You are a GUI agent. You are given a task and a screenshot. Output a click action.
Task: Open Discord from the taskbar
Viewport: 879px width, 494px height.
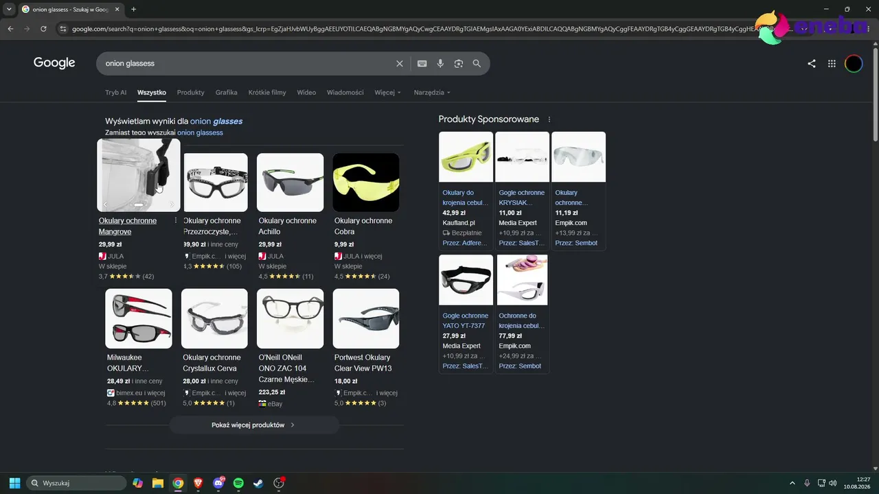pos(218,483)
